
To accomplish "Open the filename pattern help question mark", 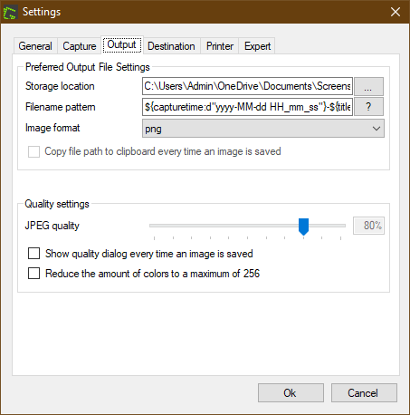I will 368,107.
